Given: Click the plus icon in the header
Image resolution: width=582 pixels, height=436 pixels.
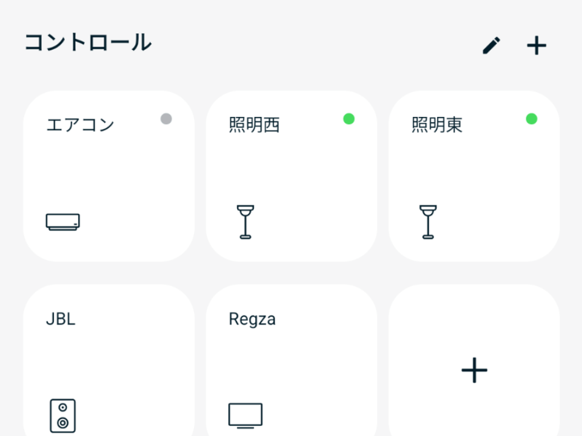Looking at the screenshot, I should (x=537, y=45).
